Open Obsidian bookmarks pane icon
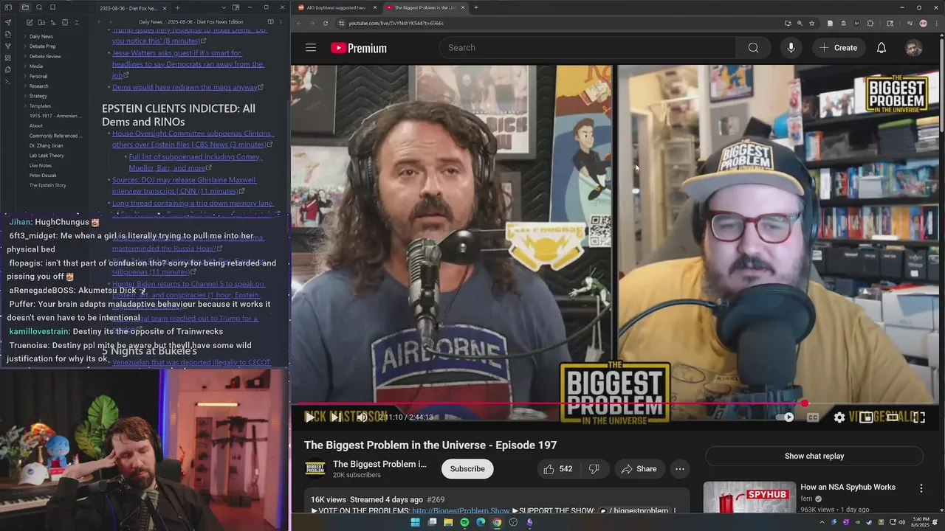The height and width of the screenshot is (531, 945). 53,7
